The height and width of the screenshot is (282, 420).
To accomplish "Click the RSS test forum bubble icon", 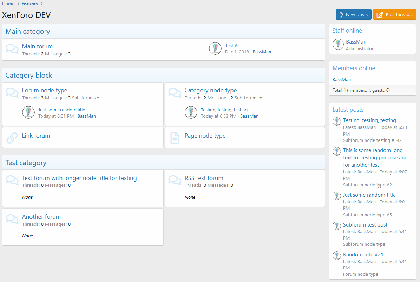I will coord(175,181).
